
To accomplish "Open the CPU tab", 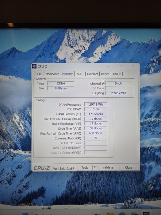I will pyautogui.click(x=38, y=74).
